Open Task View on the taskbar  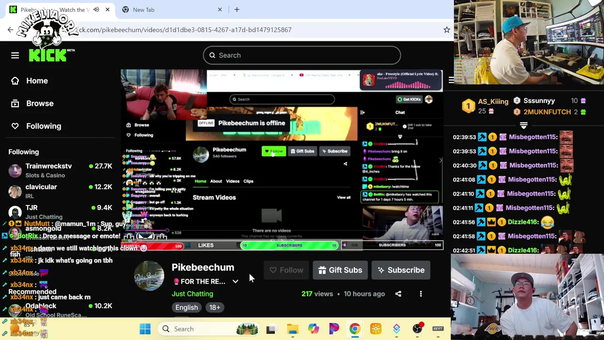click(271, 329)
